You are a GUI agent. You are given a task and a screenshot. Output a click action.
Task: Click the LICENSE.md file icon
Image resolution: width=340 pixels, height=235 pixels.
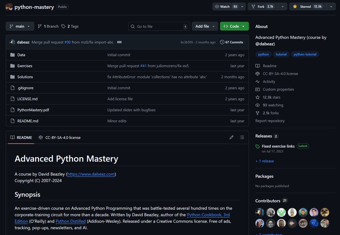(x=12, y=99)
